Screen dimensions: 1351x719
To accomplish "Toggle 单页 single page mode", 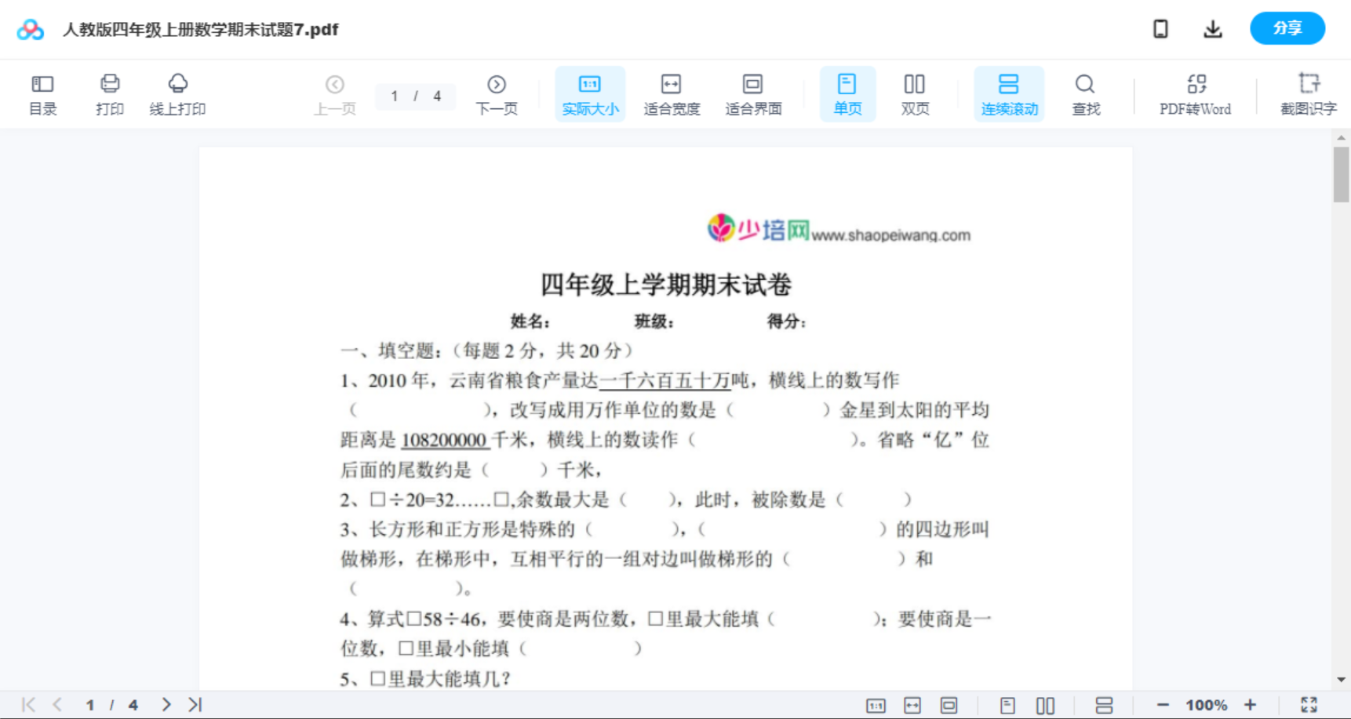I will point(847,93).
